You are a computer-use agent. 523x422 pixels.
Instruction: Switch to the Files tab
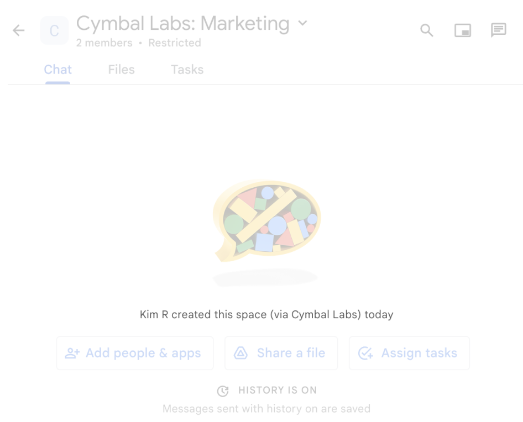121,70
